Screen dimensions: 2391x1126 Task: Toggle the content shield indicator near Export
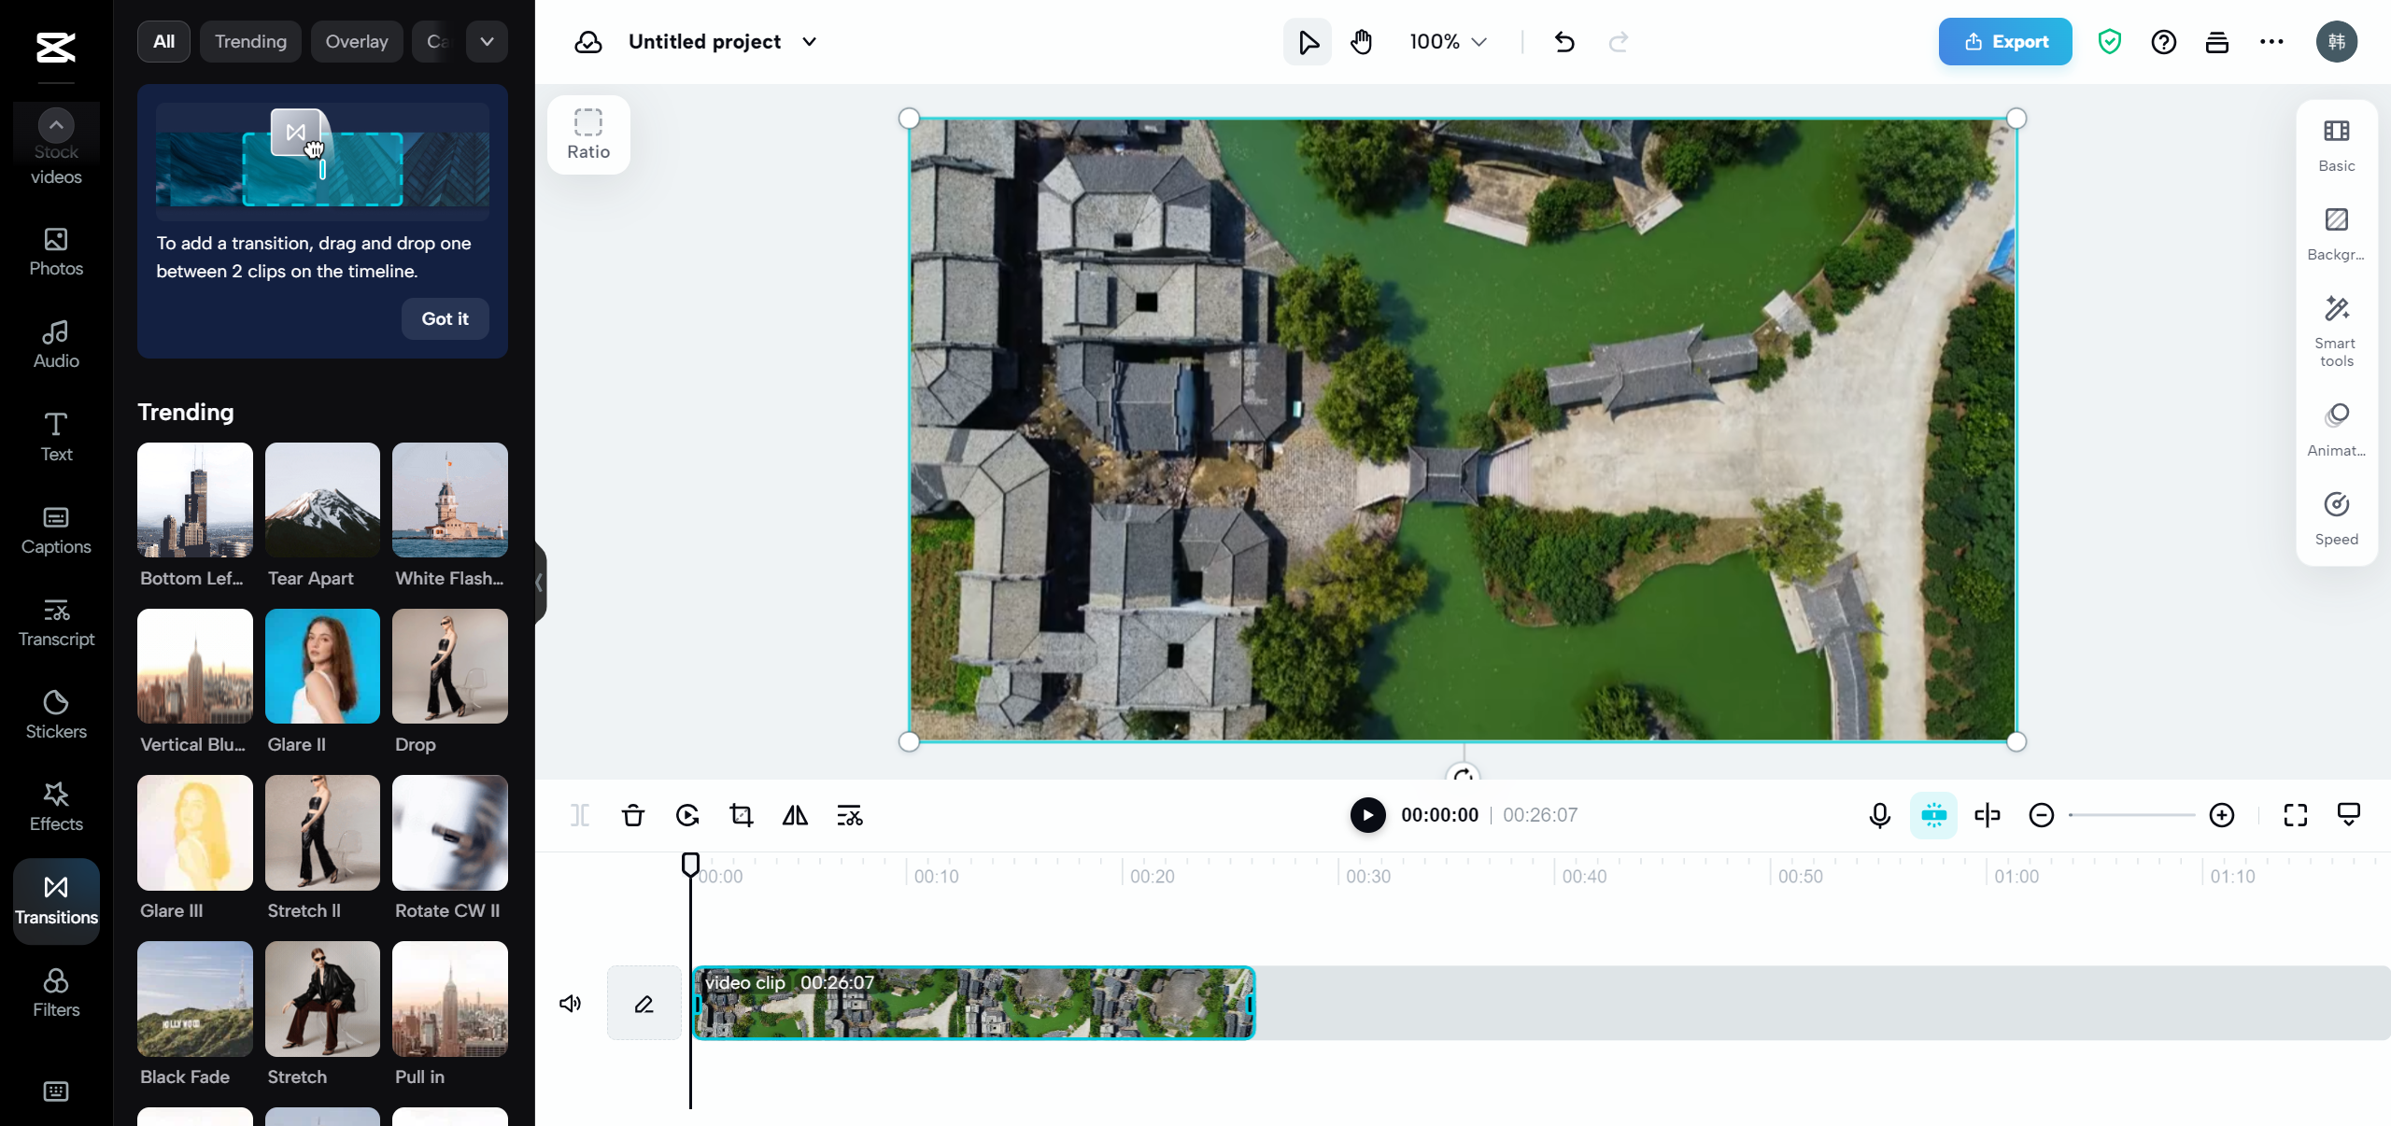point(2110,41)
